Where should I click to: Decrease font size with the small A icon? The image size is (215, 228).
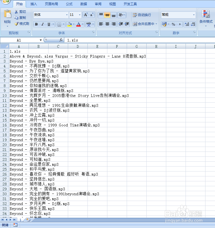(x=92, y=15)
